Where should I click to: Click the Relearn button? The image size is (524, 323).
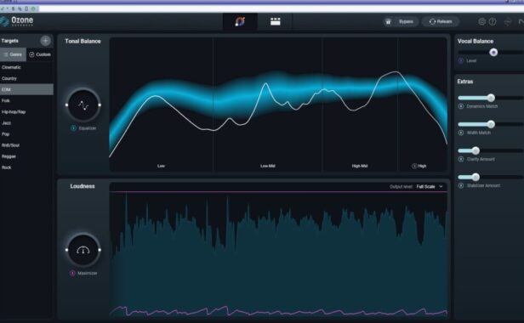pos(441,22)
